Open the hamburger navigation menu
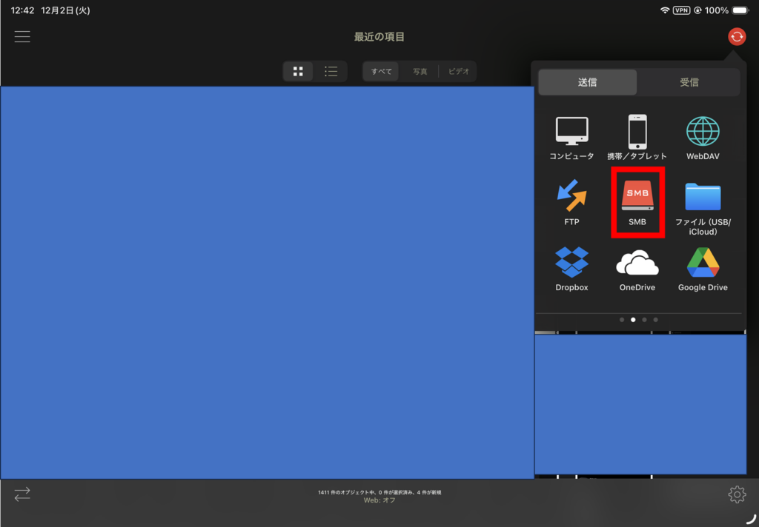The image size is (759, 527). [22, 36]
